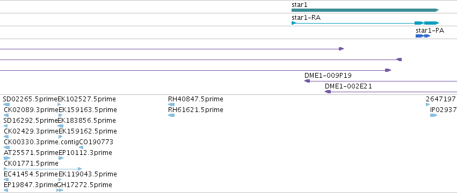Select the GH17272.5prime double-arrow glyph

pos(60,190)
